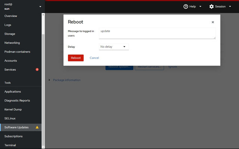The width and height of the screenshot is (239, 149).
Task: Click the dimmed Reboot system button
Action: [x=119, y=68]
